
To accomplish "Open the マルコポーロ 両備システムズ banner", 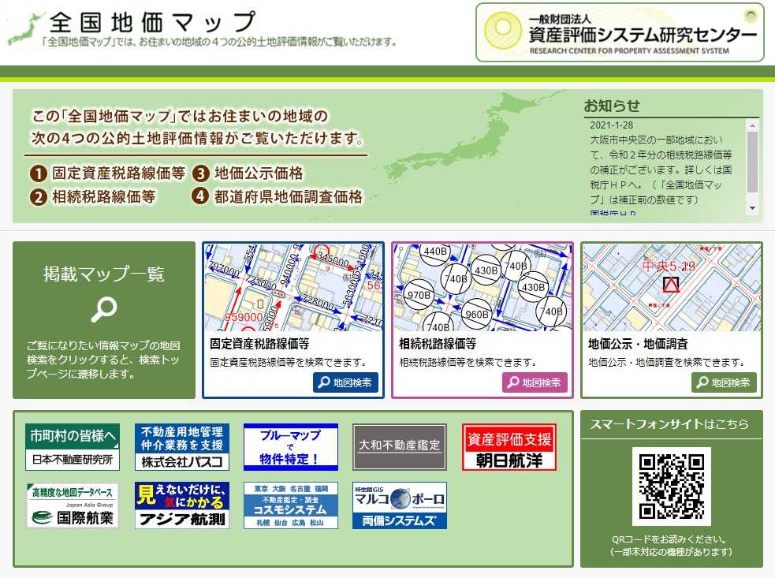I will coord(400,505).
